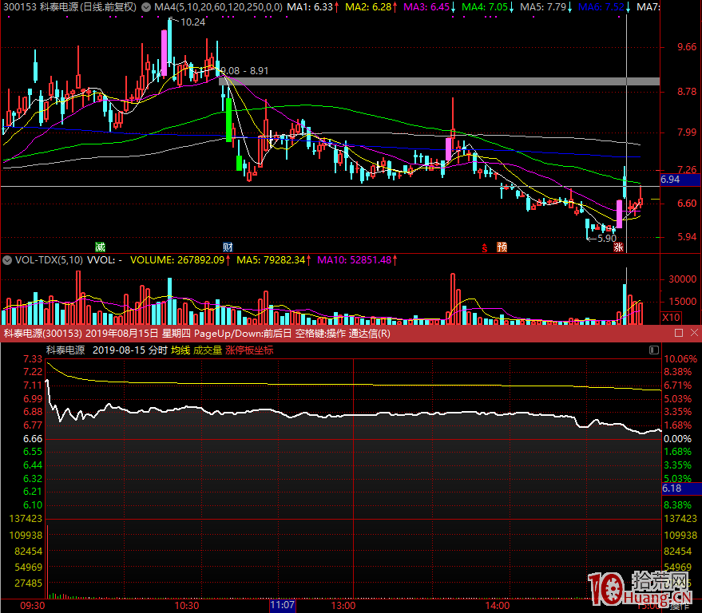Click the 7.33 left axis price
This screenshot has width=702, height=613.
[x=33, y=359]
